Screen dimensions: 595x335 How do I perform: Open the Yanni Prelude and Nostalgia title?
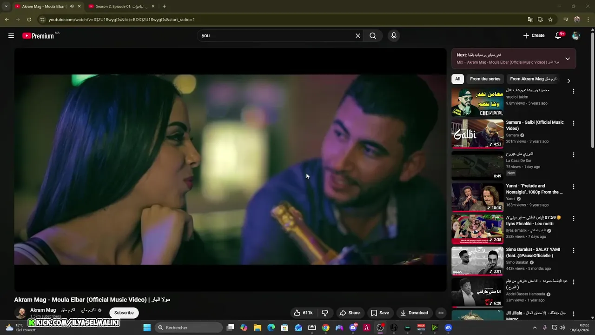[x=534, y=189]
